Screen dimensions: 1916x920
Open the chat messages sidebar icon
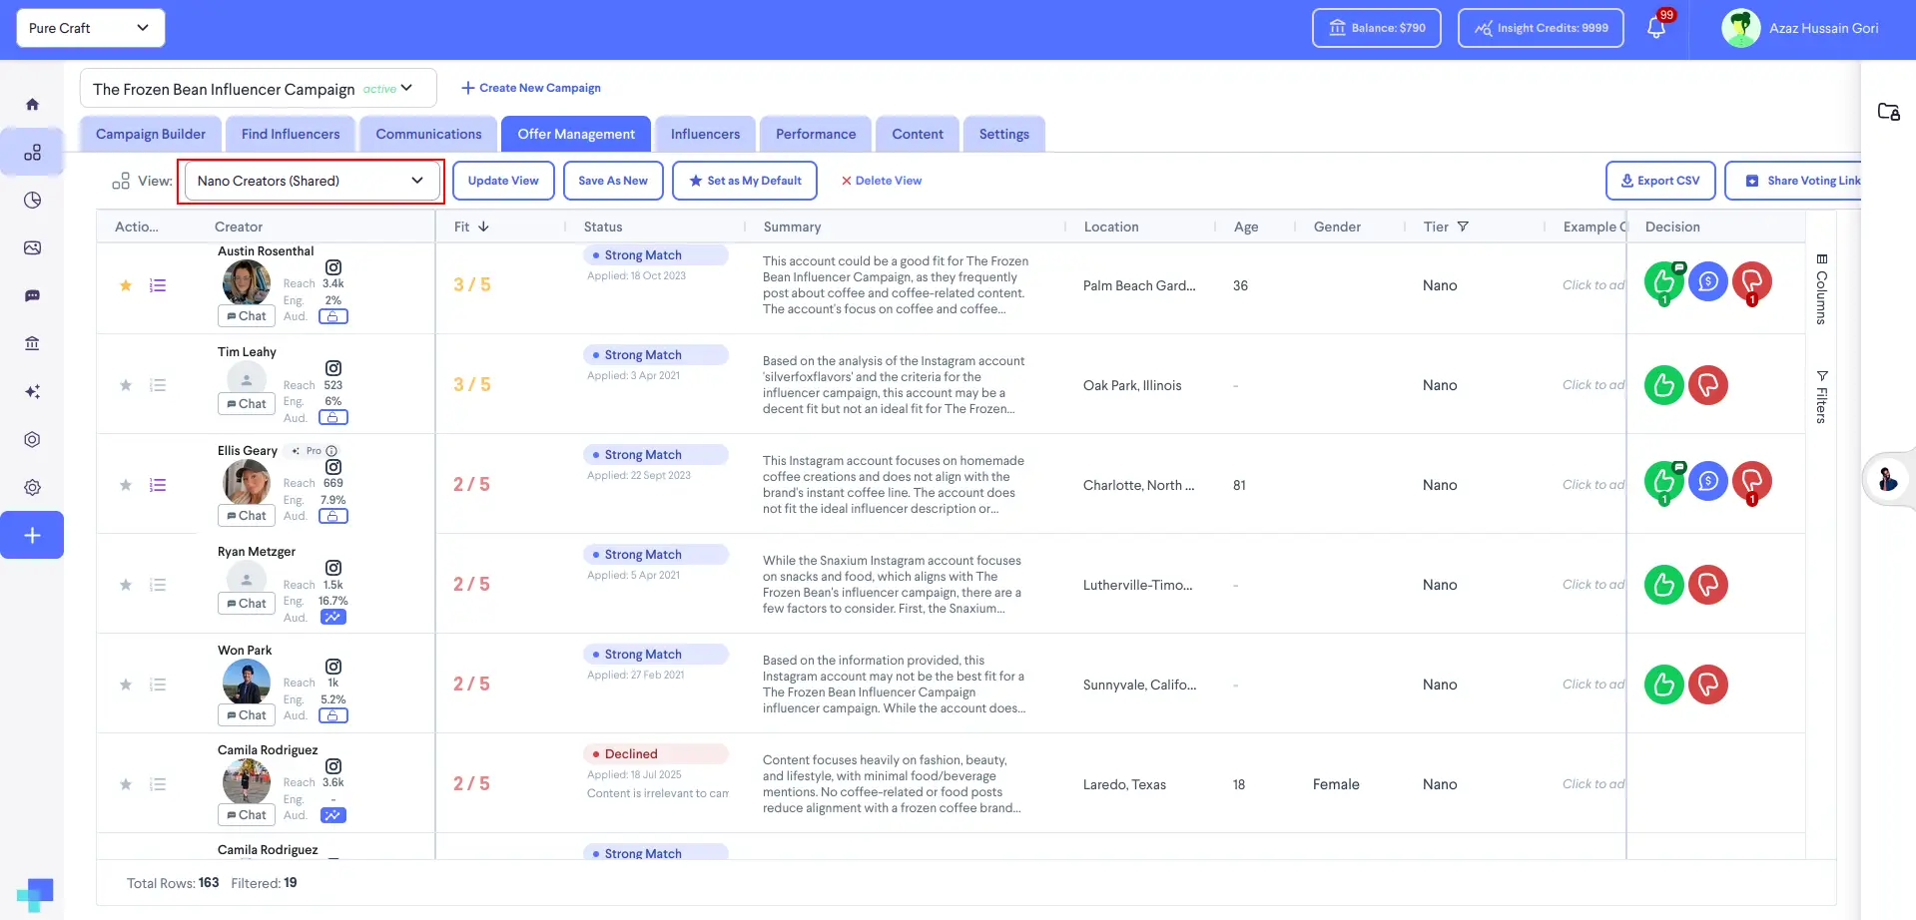[x=32, y=295]
